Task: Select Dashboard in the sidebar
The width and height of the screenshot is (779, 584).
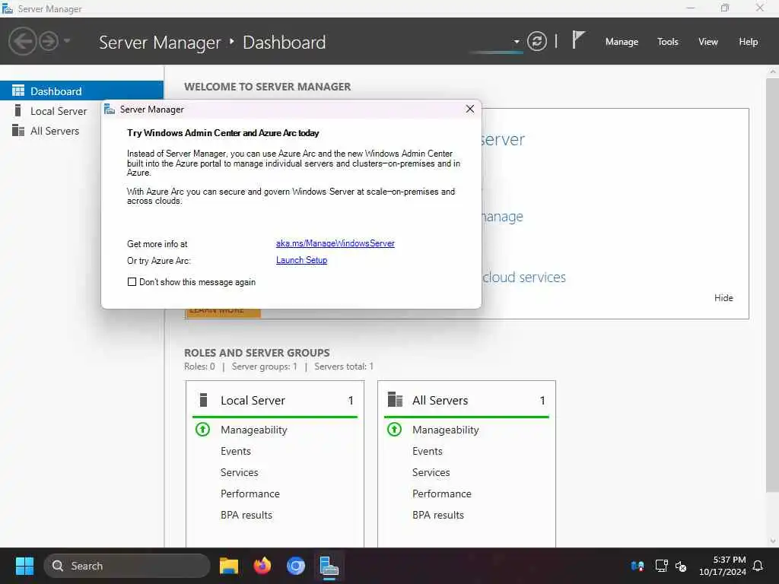Action: click(x=81, y=91)
